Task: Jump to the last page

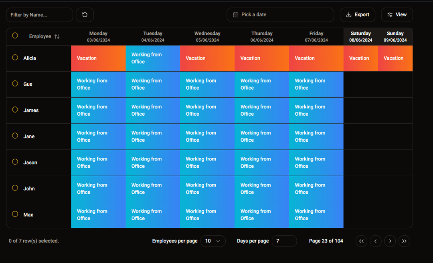Action: click(404, 241)
